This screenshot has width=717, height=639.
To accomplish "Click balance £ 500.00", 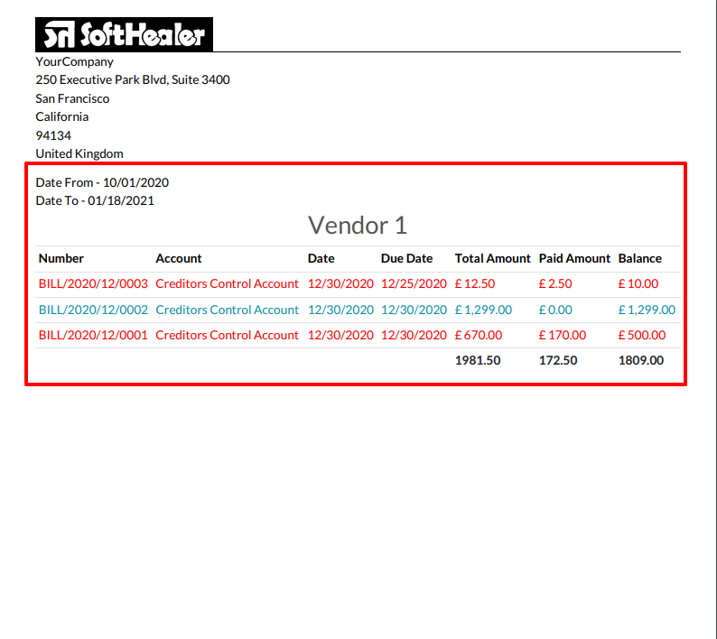I will point(642,335).
